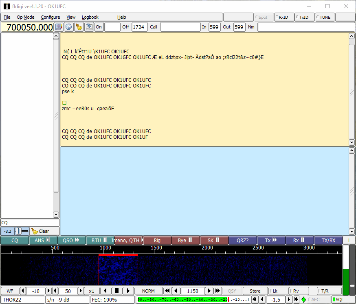
Task: Open the logbook icon beside frequency display
Action: pyautogui.click(x=59, y=27)
